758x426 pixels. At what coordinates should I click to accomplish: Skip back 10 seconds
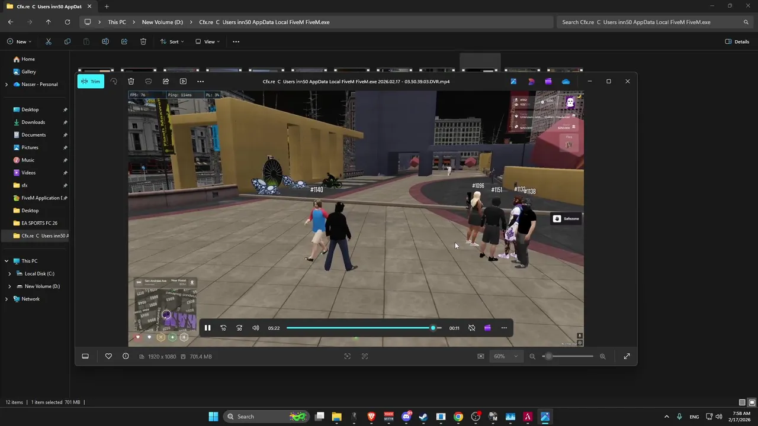point(223,328)
